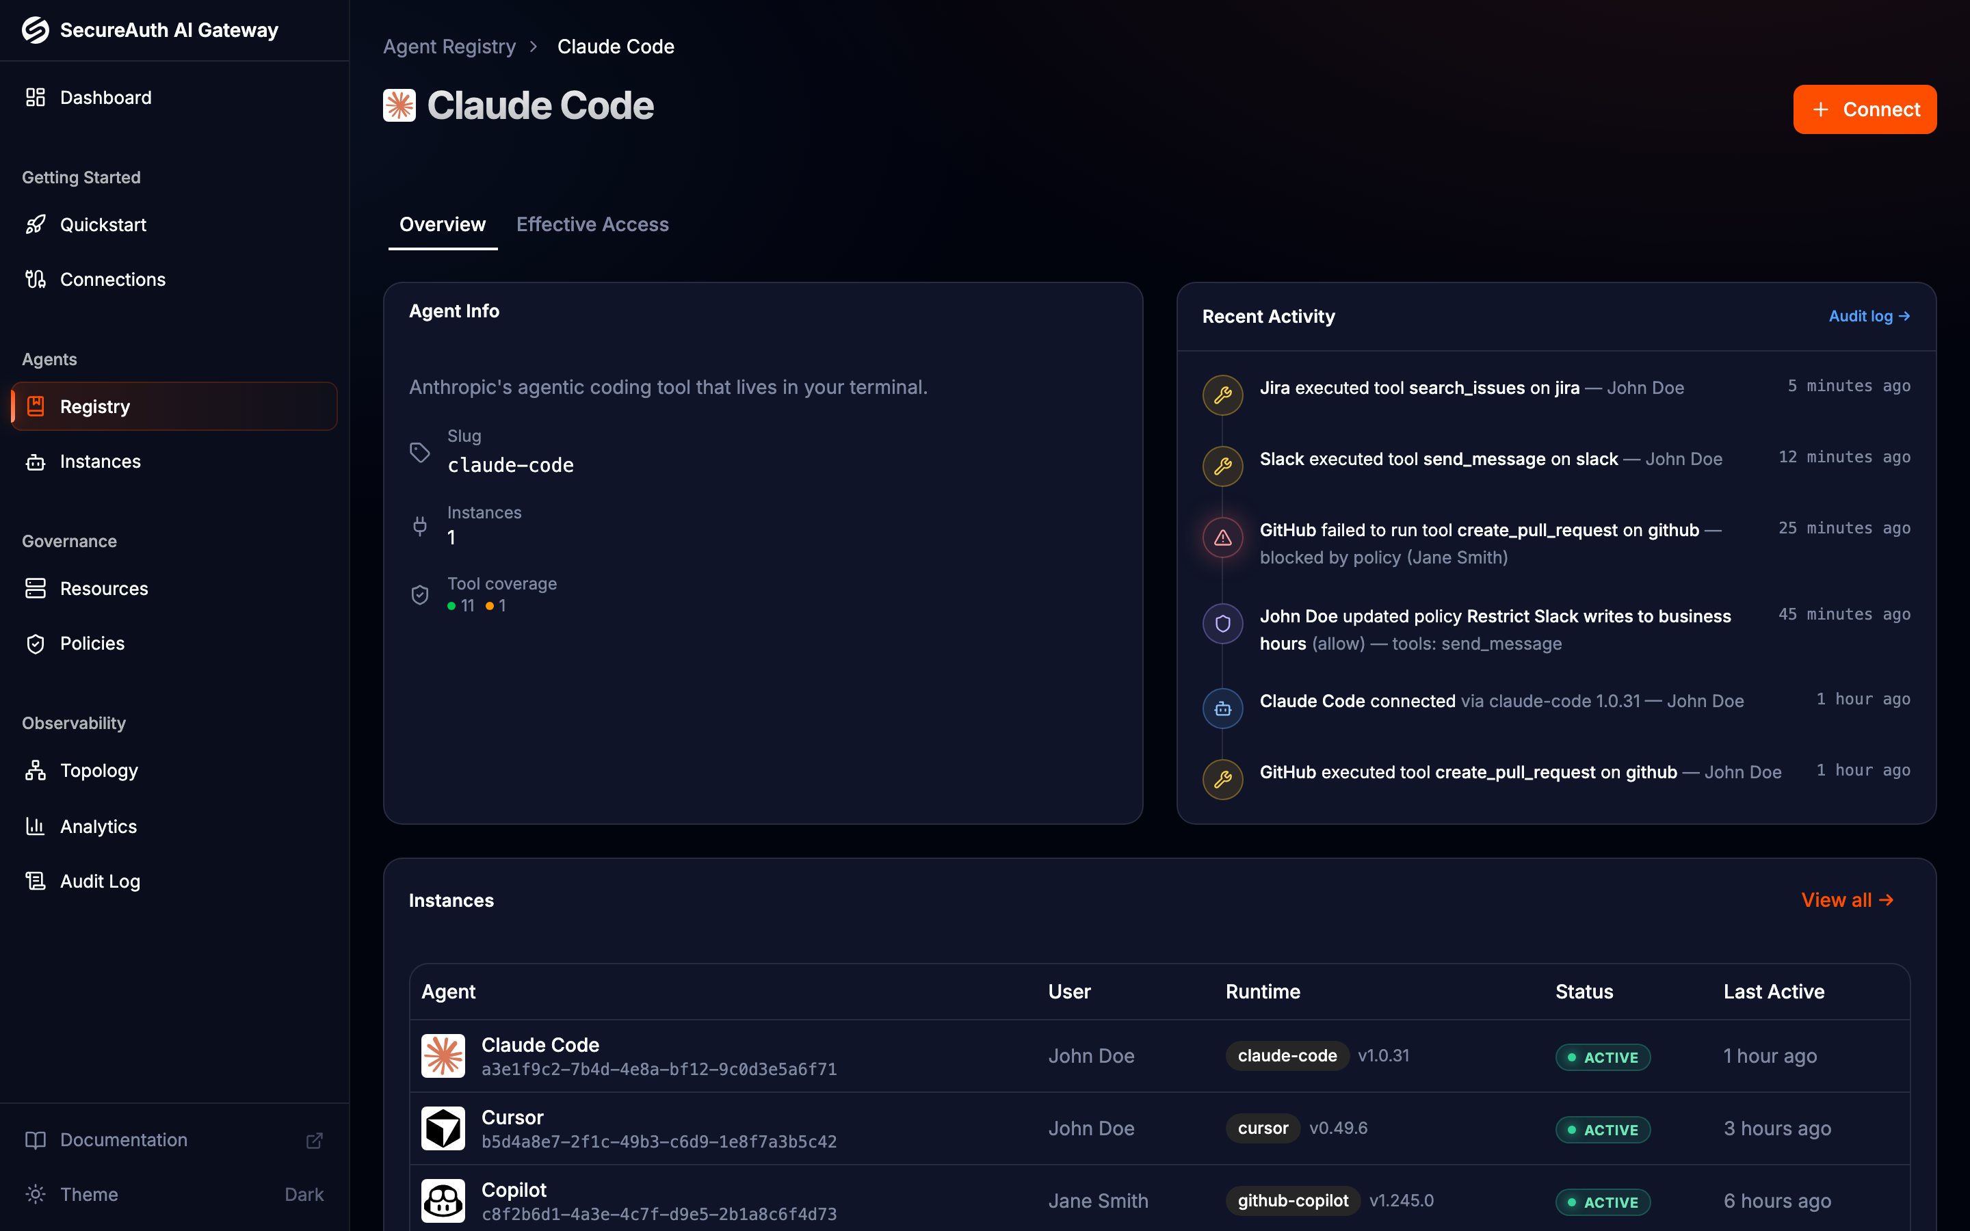Viewport: 1970px width, 1231px height.
Task: Click the Slack executed tool send_message entry
Action: pos(1490,459)
